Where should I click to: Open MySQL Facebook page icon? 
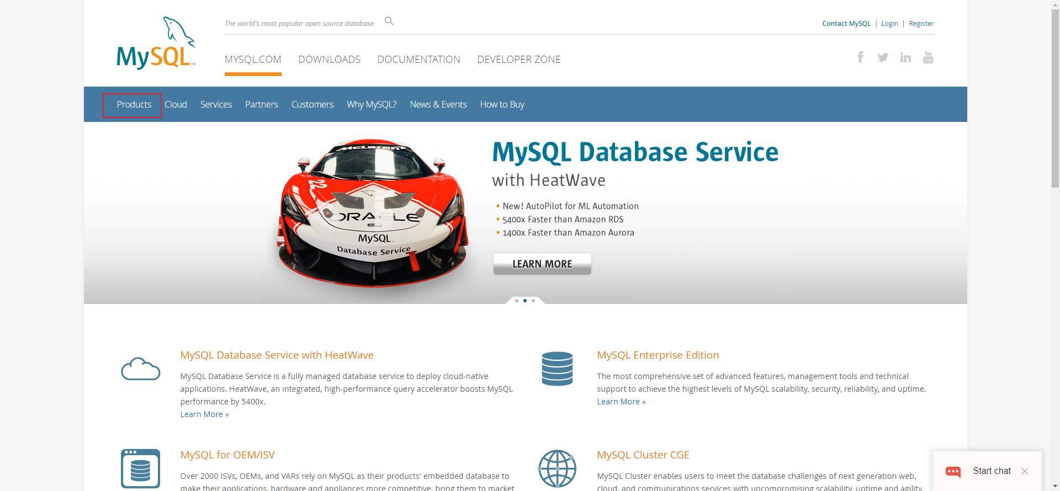point(860,57)
